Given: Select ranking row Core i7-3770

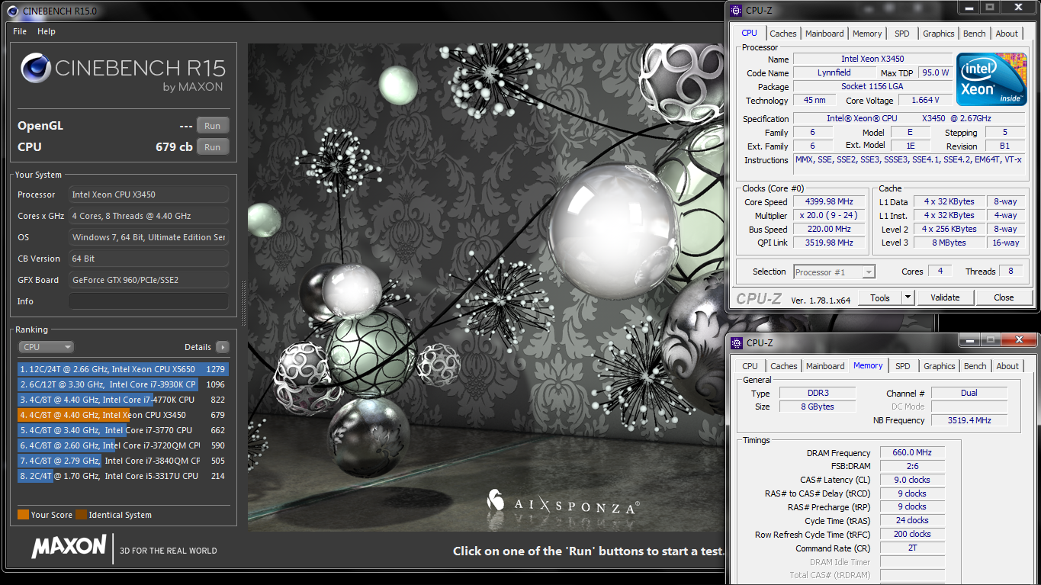Looking at the screenshot, I should 123,430.
